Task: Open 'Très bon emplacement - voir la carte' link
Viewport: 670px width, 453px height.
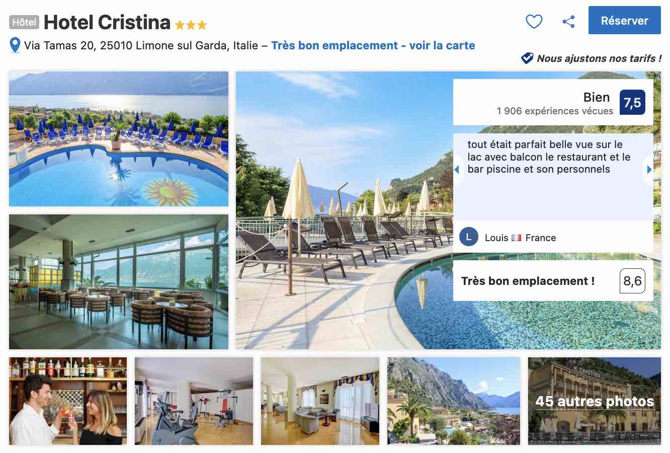Action: (373, 45)
